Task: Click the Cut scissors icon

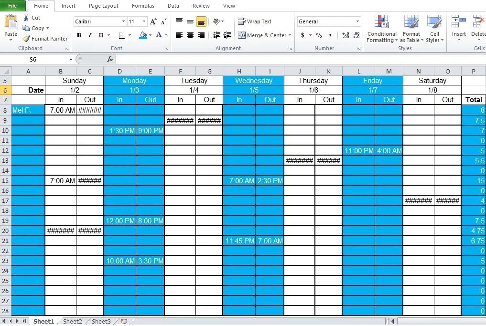Action: coord(26,18)
